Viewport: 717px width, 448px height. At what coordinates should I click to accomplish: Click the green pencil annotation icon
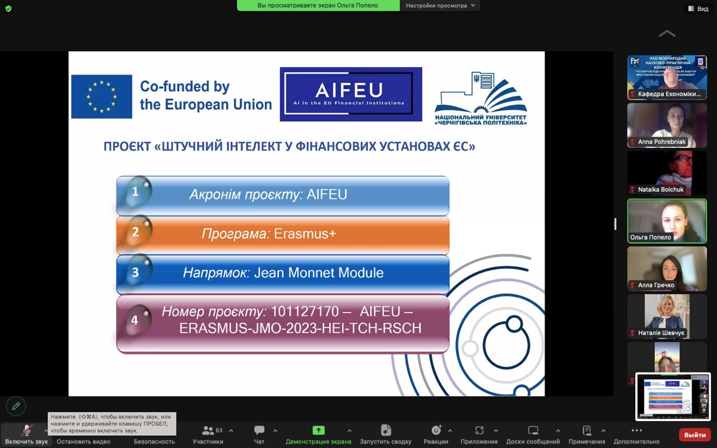tap(16, 406)
